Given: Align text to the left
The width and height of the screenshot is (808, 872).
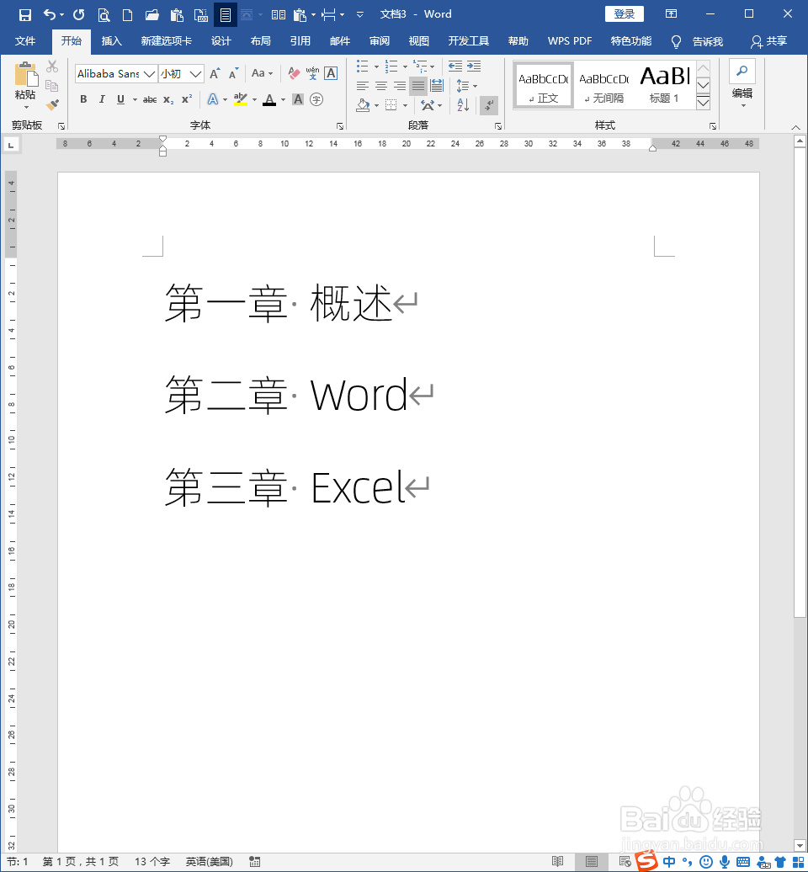Looking at the screenshot, I should (x=363, y=86).
